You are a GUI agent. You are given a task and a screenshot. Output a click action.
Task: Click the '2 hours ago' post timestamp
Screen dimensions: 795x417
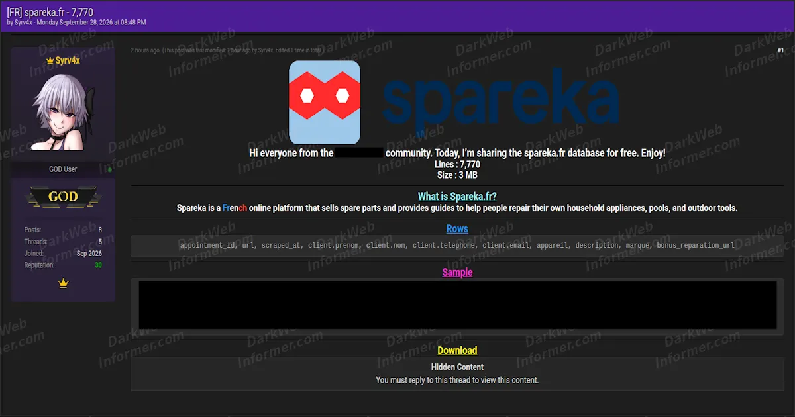tap(145, 50)
